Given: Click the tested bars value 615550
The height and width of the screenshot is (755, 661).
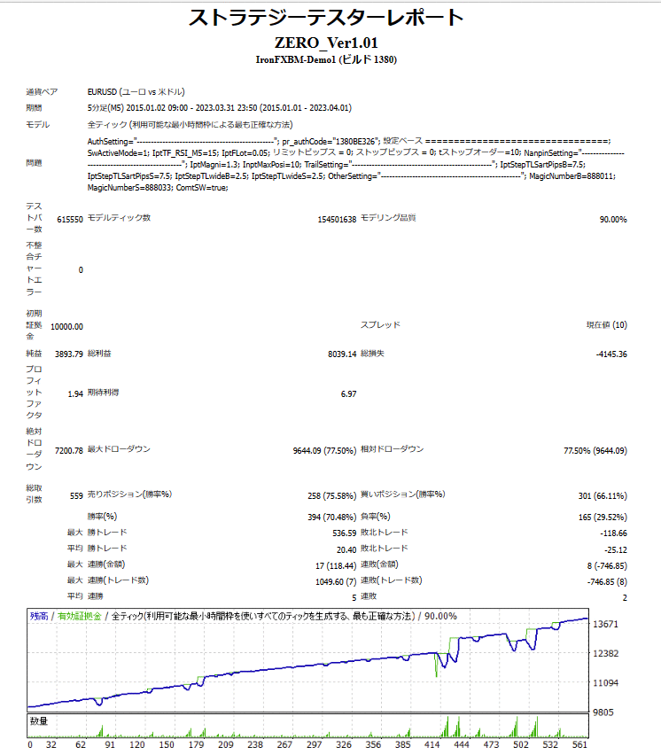Looking at the screenshot, I should point(70,220).
